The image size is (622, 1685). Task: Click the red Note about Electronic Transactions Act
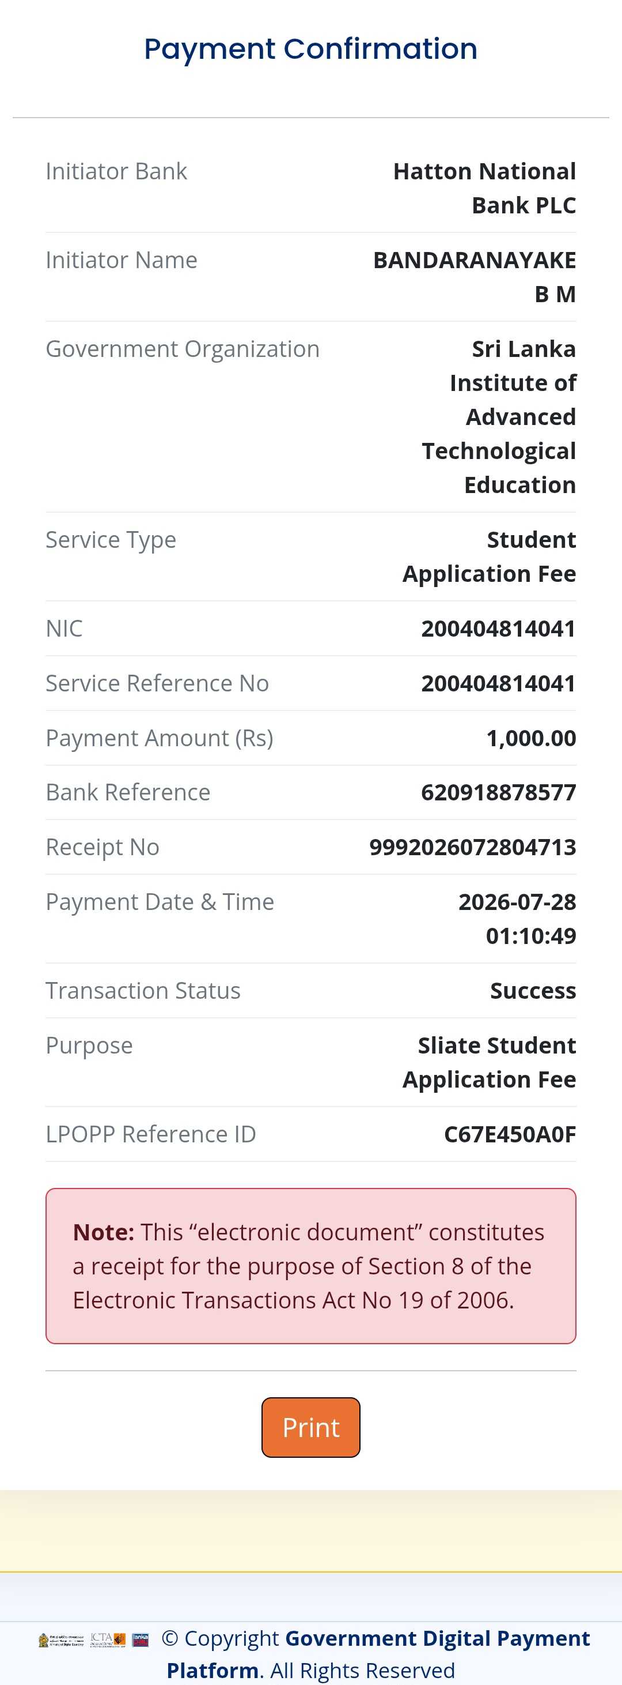click(311, 1266)
